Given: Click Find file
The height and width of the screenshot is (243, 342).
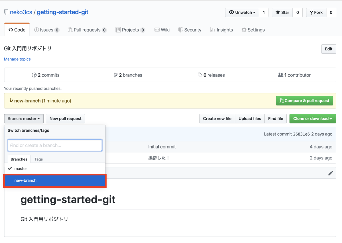Looking at the screenshot, I should [x=276, y=119].
